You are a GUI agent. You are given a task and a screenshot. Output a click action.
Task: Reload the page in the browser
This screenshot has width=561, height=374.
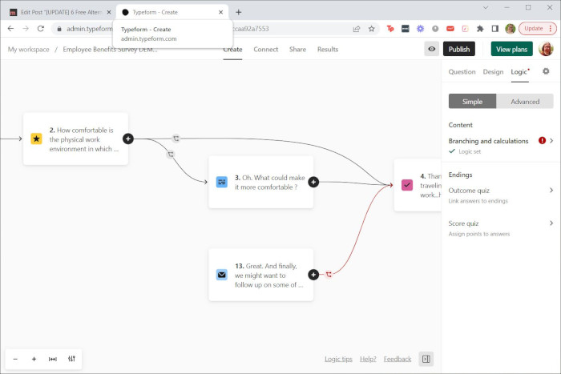coord(41,29)
